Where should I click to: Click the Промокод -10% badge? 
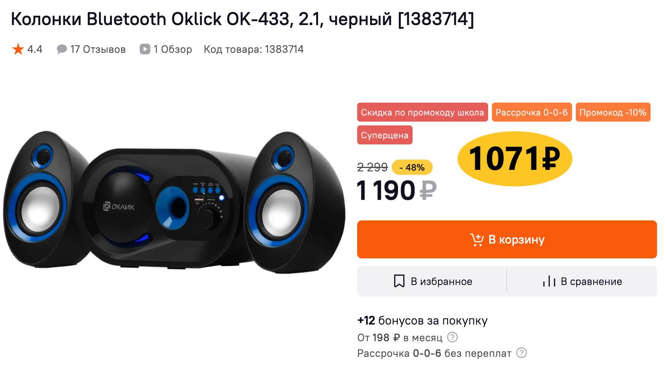[x=613, y=112]
